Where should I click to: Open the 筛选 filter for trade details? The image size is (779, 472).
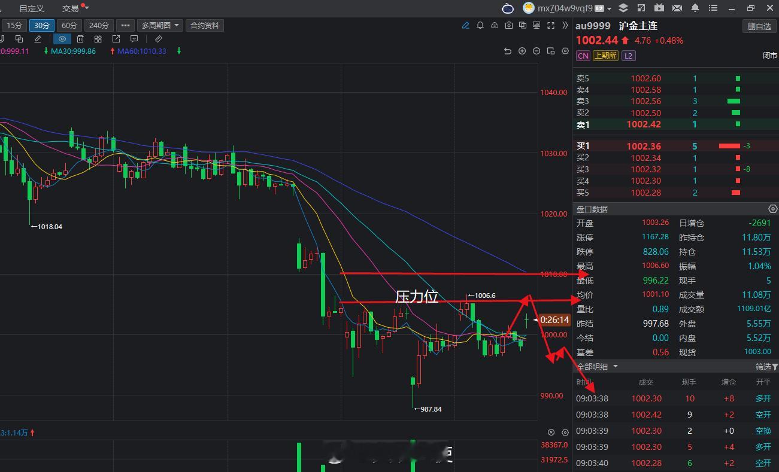point(766,366)
